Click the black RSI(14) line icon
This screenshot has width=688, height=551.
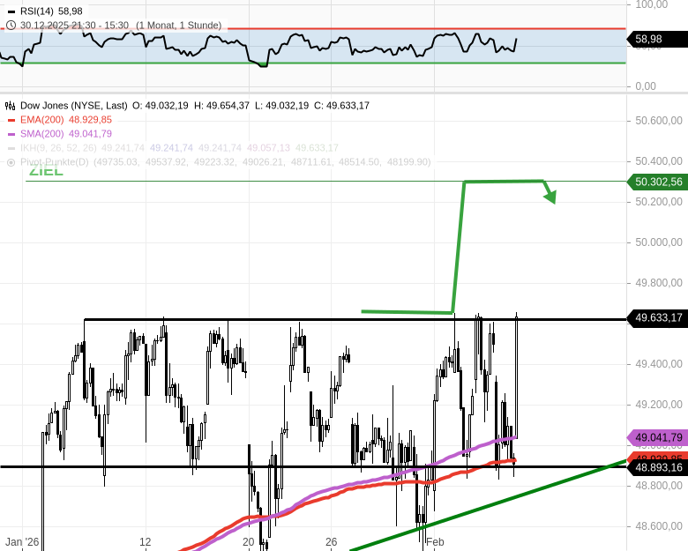[11, 11]
